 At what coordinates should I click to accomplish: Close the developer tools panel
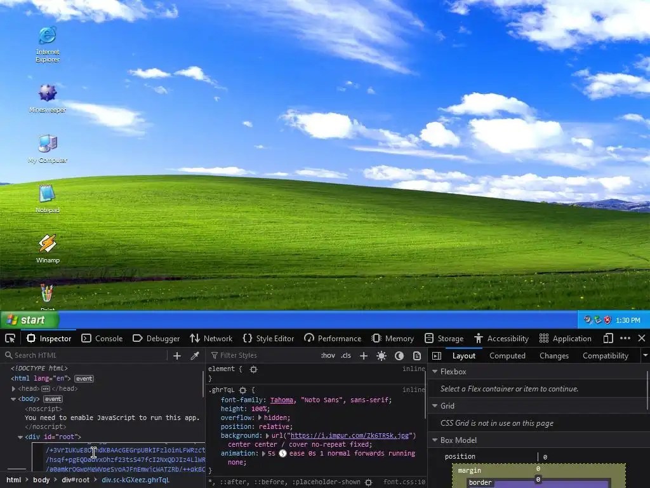tap(642, 339)
